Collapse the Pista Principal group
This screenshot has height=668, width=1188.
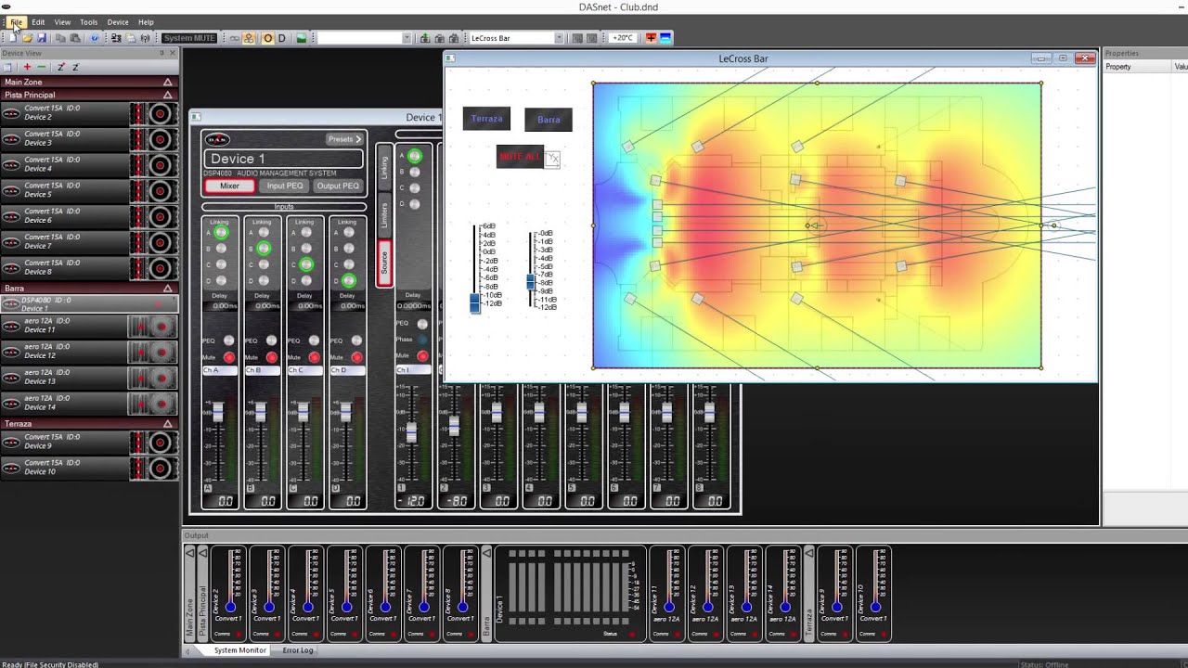click(167, 95)
